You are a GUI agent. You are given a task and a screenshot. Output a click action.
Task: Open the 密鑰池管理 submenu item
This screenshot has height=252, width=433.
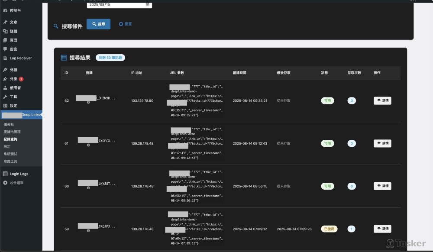click(12, 132)
